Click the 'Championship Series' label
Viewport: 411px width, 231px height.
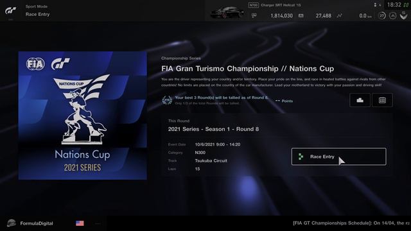pyautogui.click(x=181, y=58)
